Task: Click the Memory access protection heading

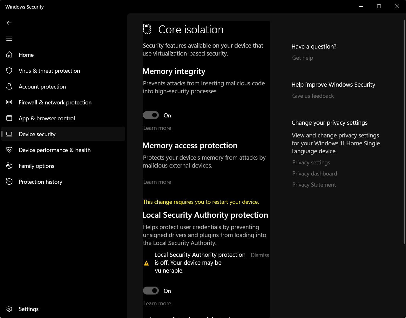Action: [x=190, y=145]
